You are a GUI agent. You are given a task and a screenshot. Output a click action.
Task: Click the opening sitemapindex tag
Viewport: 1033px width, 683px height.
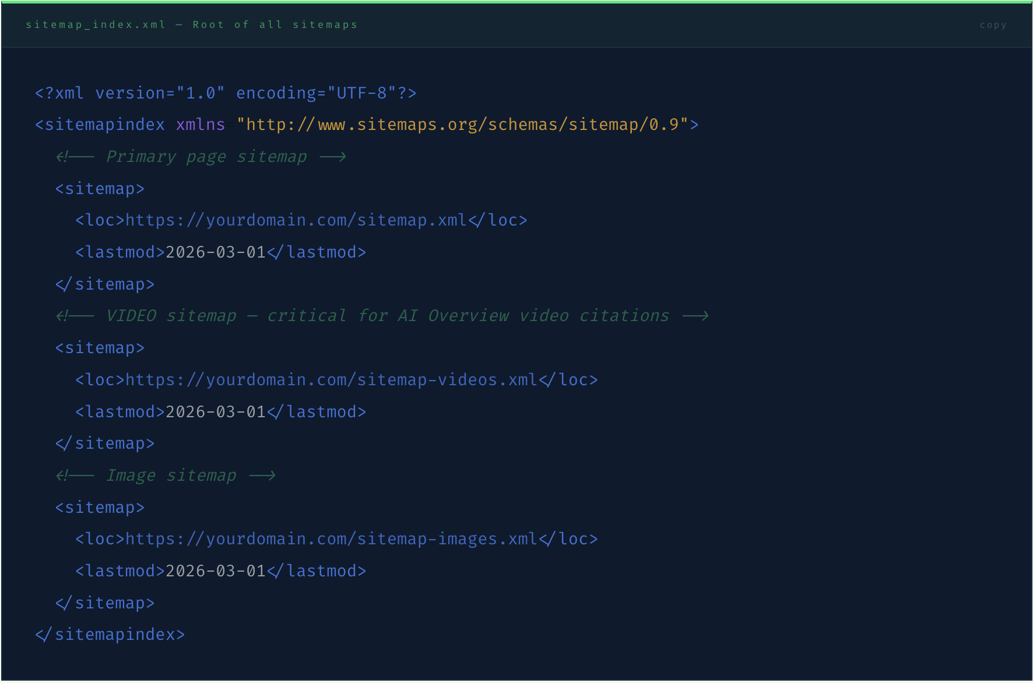click(99, 124)
